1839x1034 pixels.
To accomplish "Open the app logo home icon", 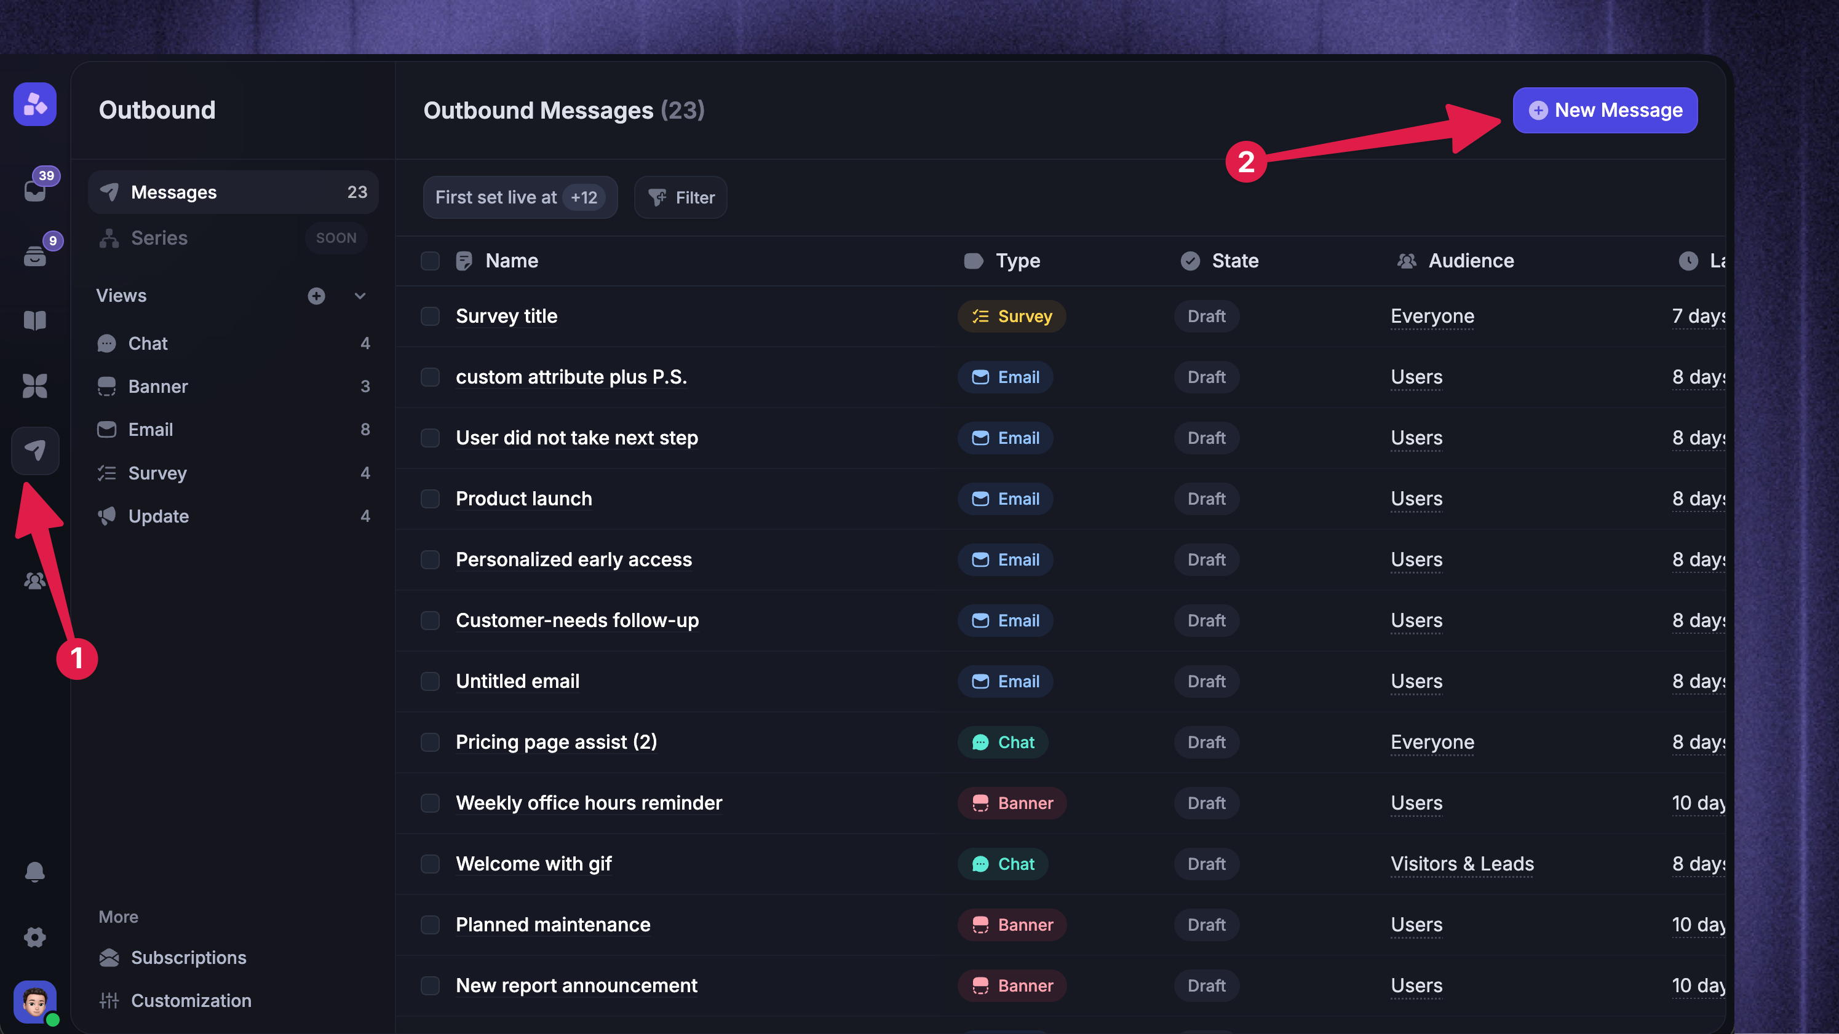I will pyautogui.click(x=35, y=104).
